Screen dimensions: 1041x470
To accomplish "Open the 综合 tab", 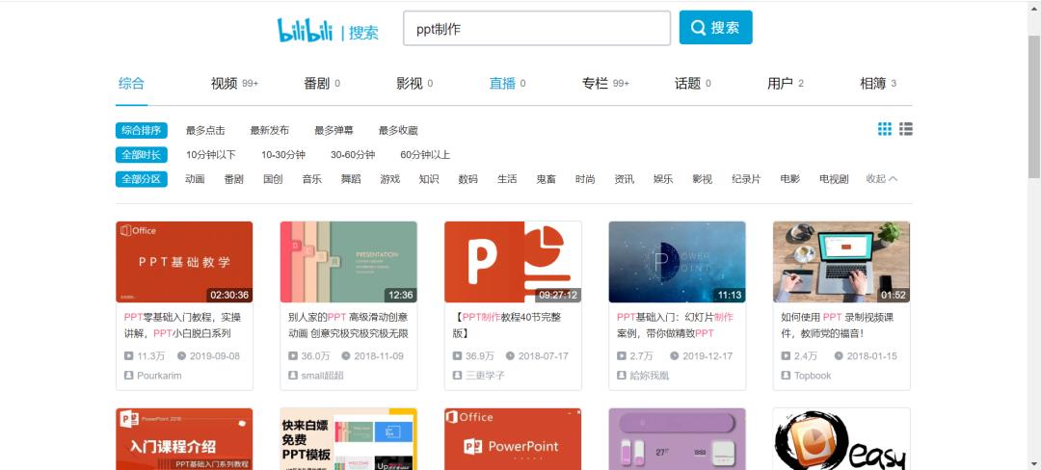I will (131, 84).
